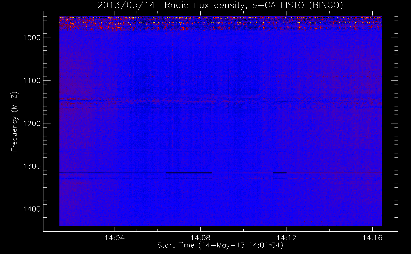Click the 14:04 time tick label

(115, 238)
